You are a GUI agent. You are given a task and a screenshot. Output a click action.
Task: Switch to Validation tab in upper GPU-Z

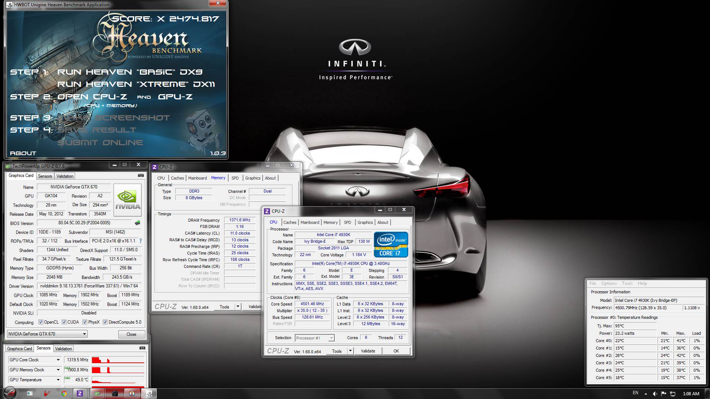[65, 176]
